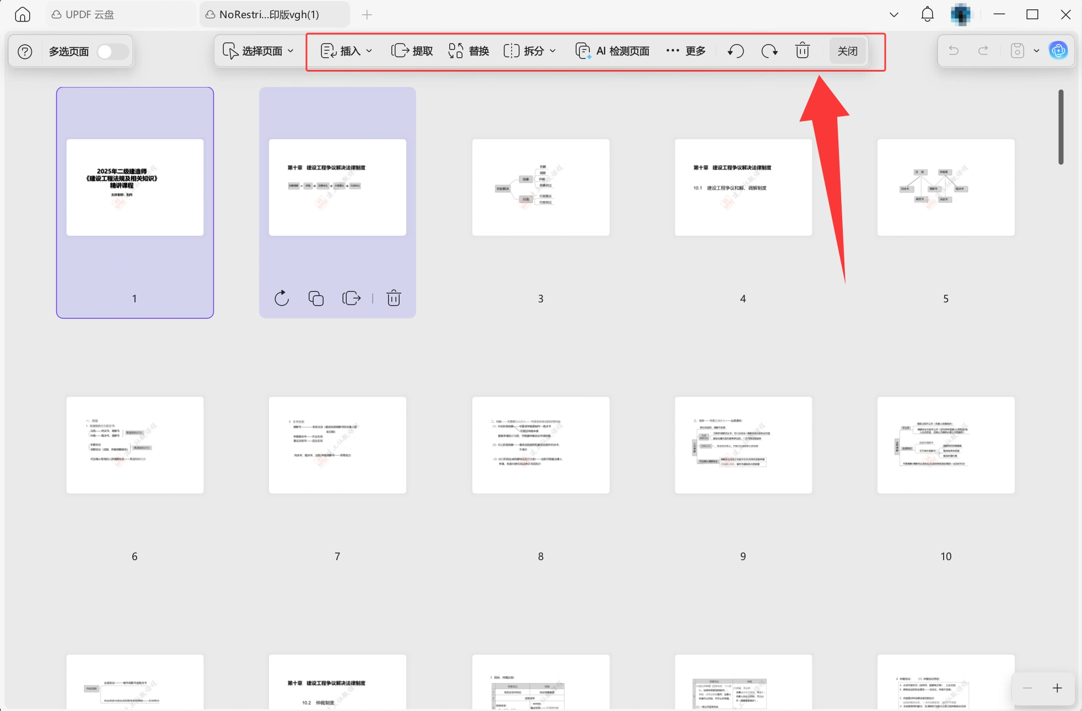Expand the 拆分 split dropdown

(x=530, y=51)
